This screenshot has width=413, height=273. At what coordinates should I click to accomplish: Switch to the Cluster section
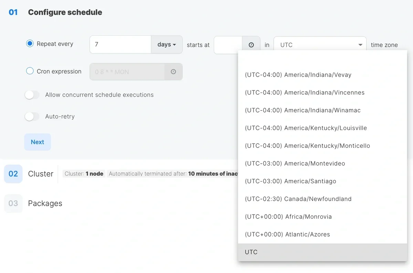click(x=40, y=174)
